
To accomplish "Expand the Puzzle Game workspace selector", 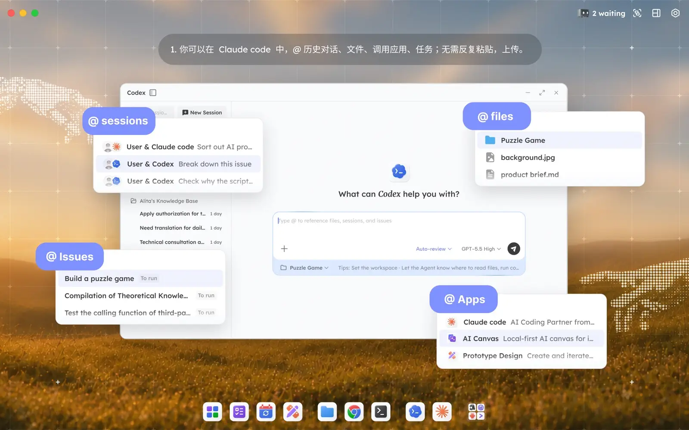I will [305, 268].
